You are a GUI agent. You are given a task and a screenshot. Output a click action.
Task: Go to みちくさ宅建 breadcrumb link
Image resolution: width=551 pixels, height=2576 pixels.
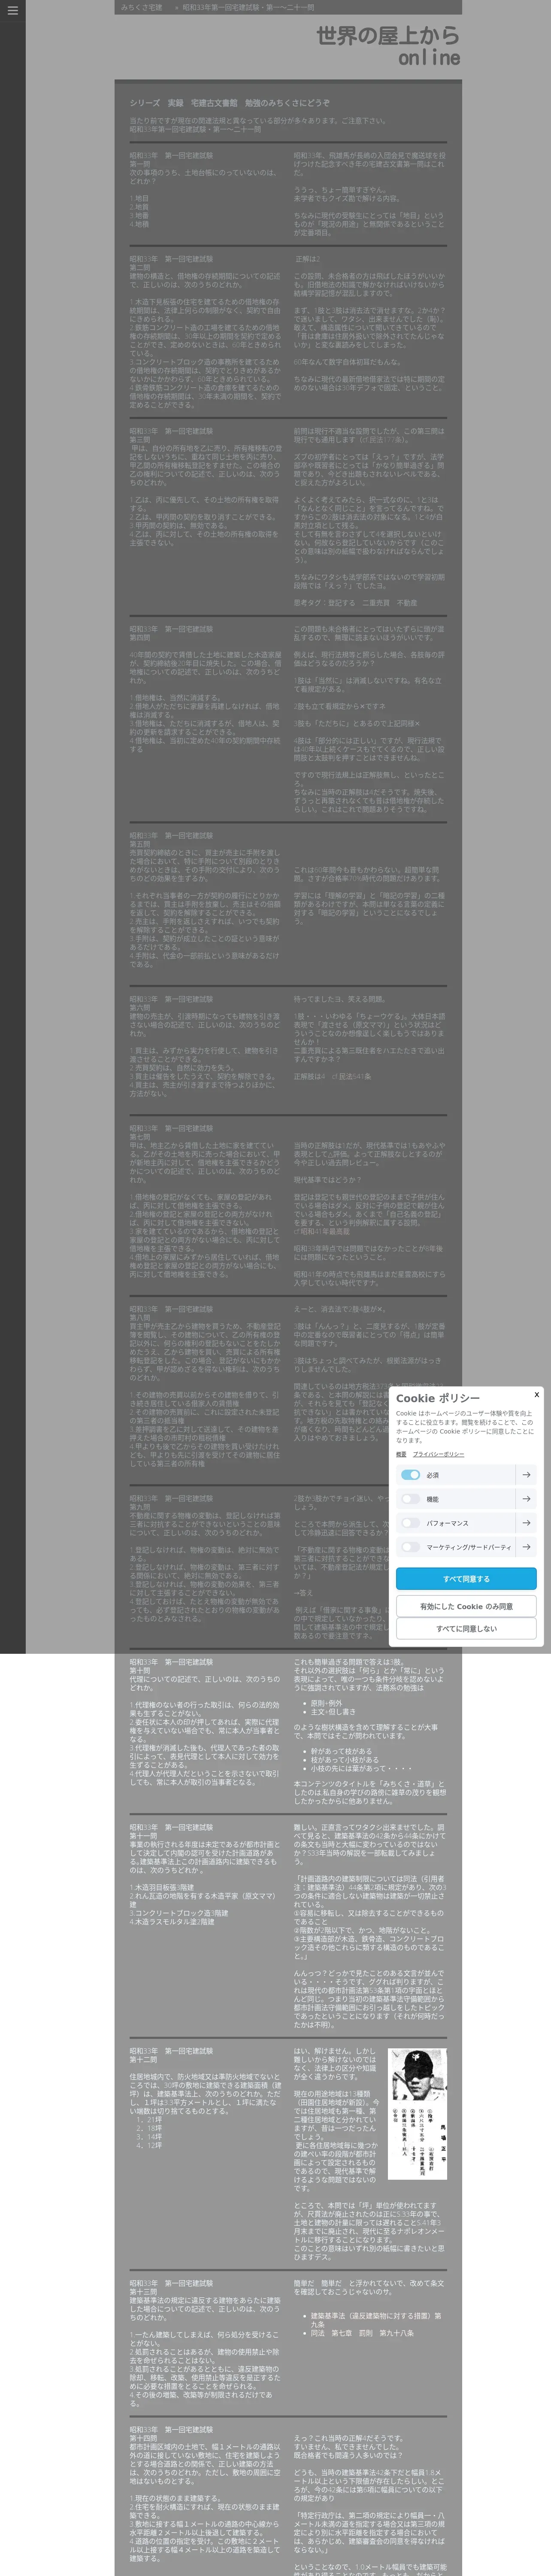point(141,7)
